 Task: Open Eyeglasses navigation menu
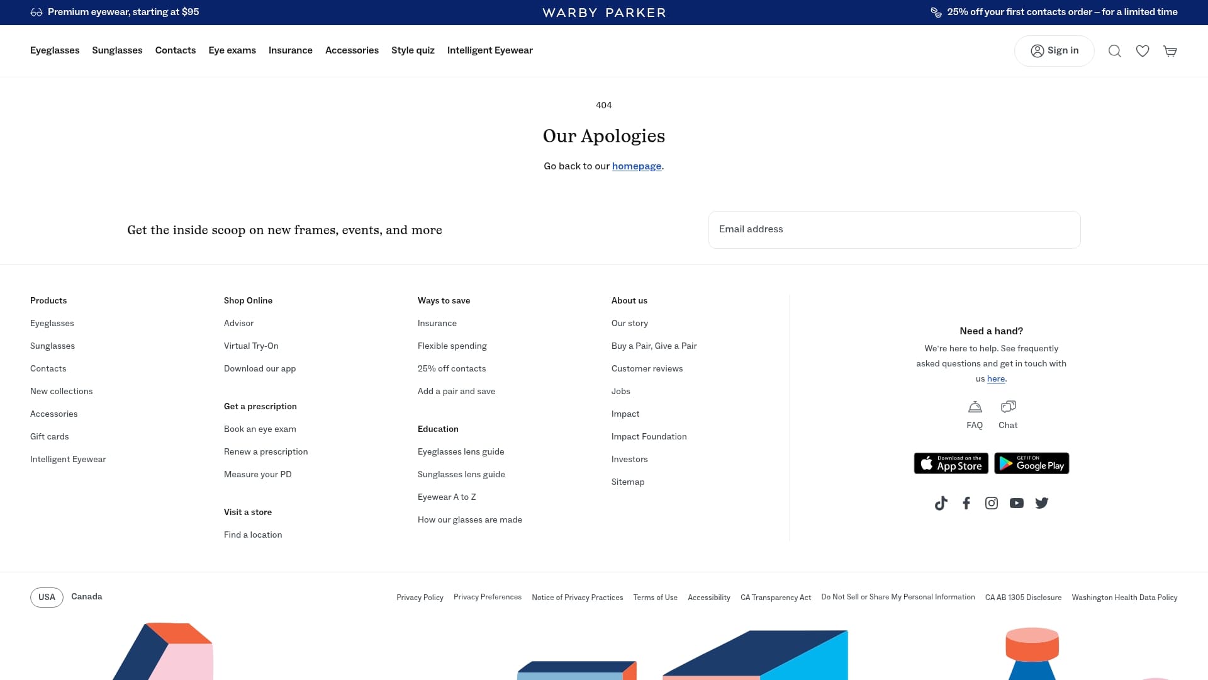pyautogui.click(x=55, y=50)
